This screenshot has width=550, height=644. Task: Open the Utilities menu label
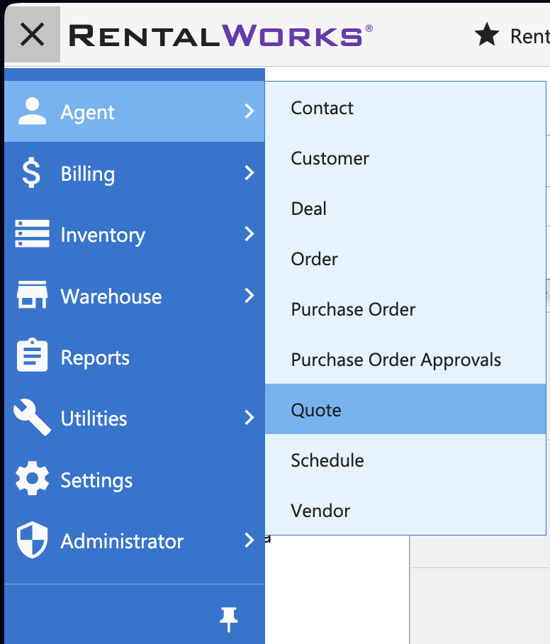[94, 418]
